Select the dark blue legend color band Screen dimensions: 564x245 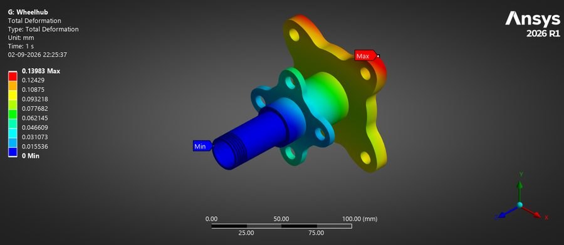[13, 152]
